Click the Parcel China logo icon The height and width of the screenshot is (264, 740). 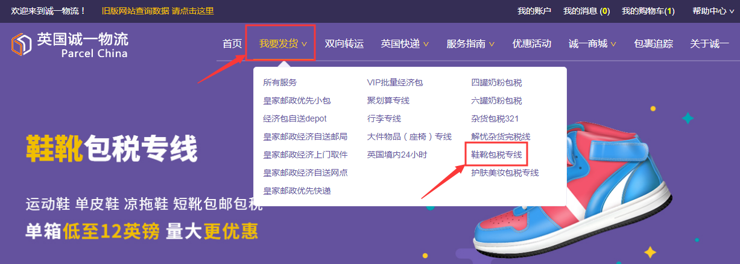[x=21, y=44]
